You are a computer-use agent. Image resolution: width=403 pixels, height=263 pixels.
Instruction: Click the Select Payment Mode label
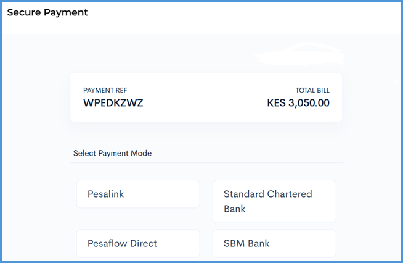(x=112, y=153)
